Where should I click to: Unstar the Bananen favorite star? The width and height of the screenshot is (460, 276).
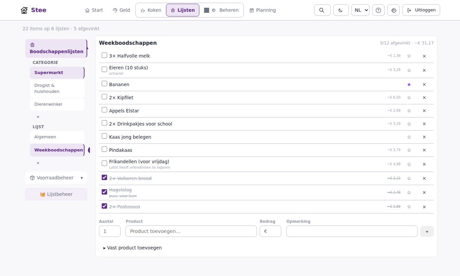pos(409,84)
